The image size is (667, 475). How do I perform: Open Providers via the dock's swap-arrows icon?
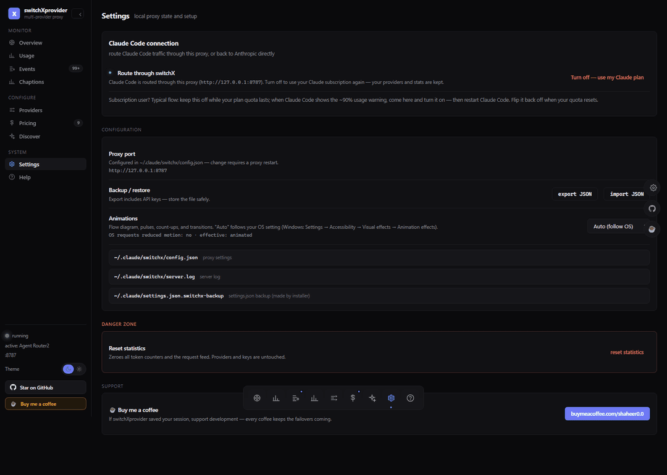334,398
